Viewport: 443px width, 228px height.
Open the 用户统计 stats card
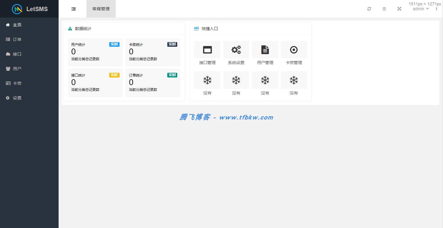coord(95,52)
